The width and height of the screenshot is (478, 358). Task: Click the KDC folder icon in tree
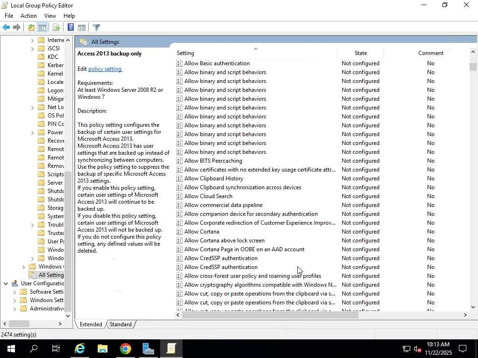[x=41, y=56]
